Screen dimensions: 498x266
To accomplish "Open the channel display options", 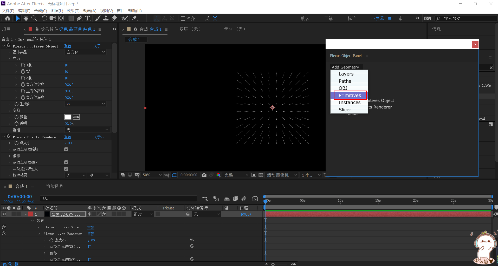I will tap(218, 175).
